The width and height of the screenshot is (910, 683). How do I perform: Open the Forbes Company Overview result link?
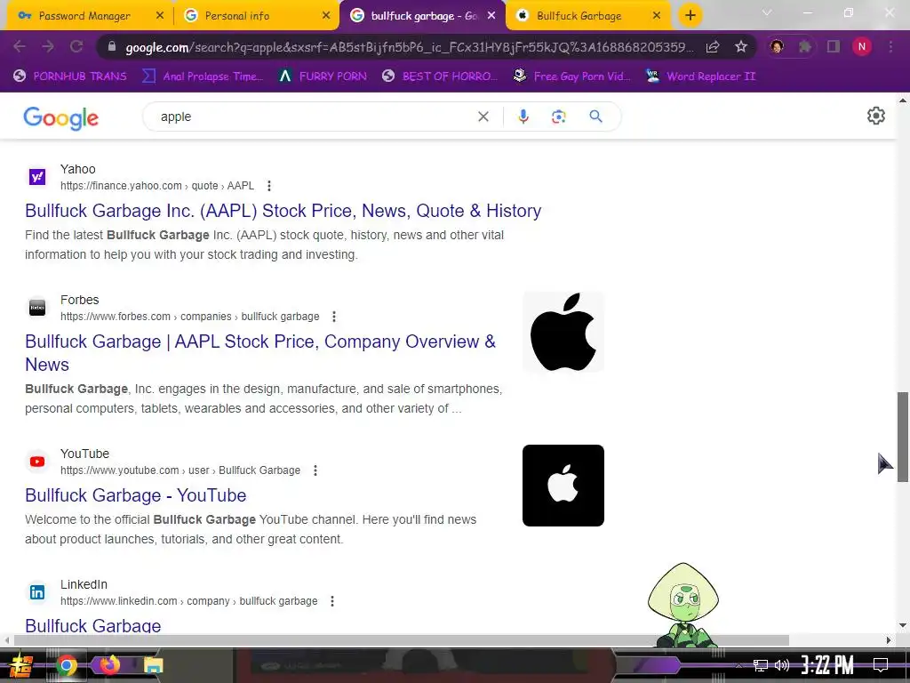coord(260,352)
